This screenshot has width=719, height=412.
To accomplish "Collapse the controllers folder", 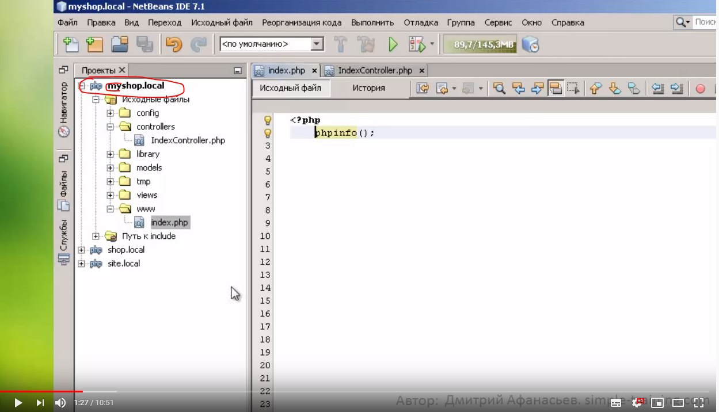I will pos(111,127).
